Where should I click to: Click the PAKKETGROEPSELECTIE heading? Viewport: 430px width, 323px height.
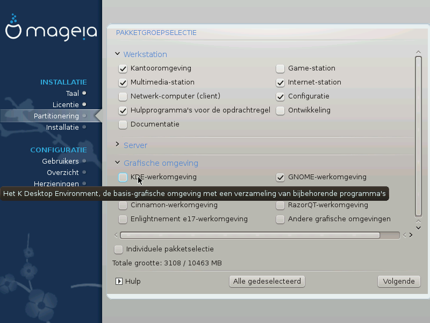(x=156, y=33)
